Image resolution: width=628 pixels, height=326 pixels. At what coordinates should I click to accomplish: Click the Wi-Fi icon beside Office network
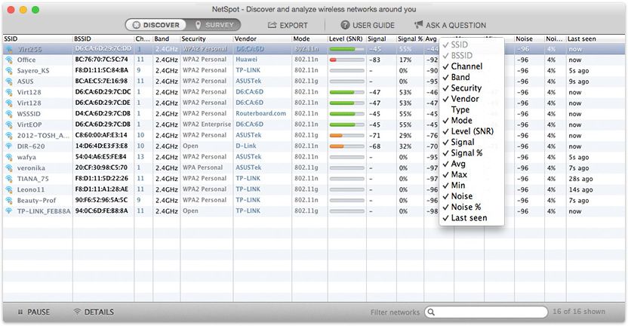coord(9,60)
